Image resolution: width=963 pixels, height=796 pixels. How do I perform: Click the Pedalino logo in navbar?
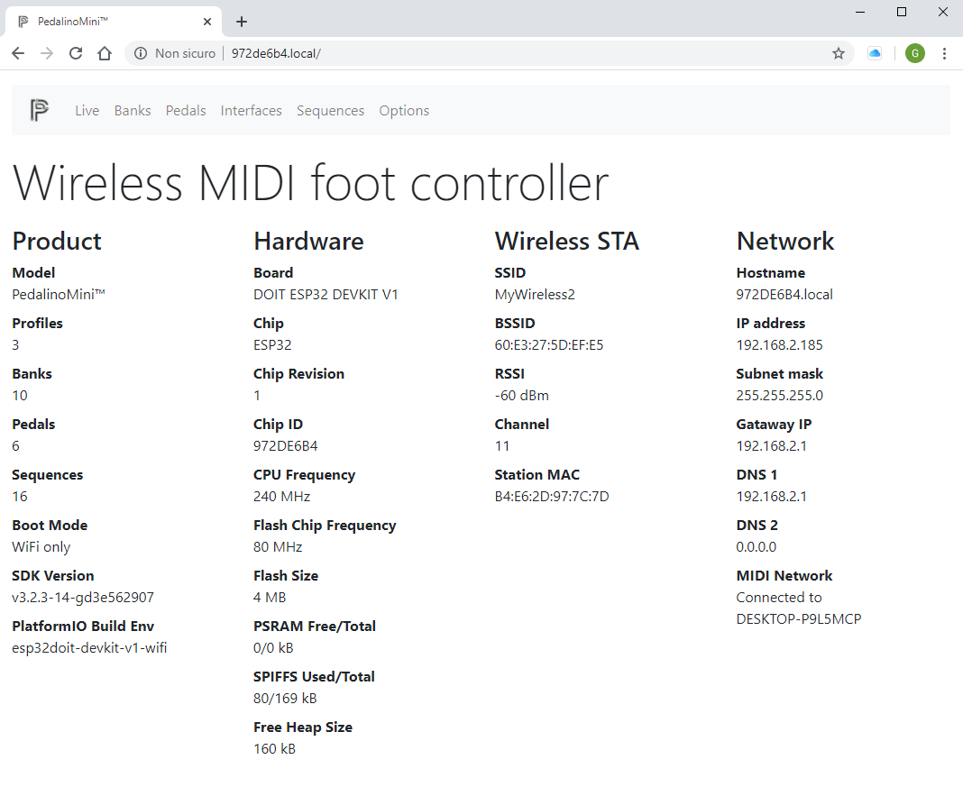[40, 111]
